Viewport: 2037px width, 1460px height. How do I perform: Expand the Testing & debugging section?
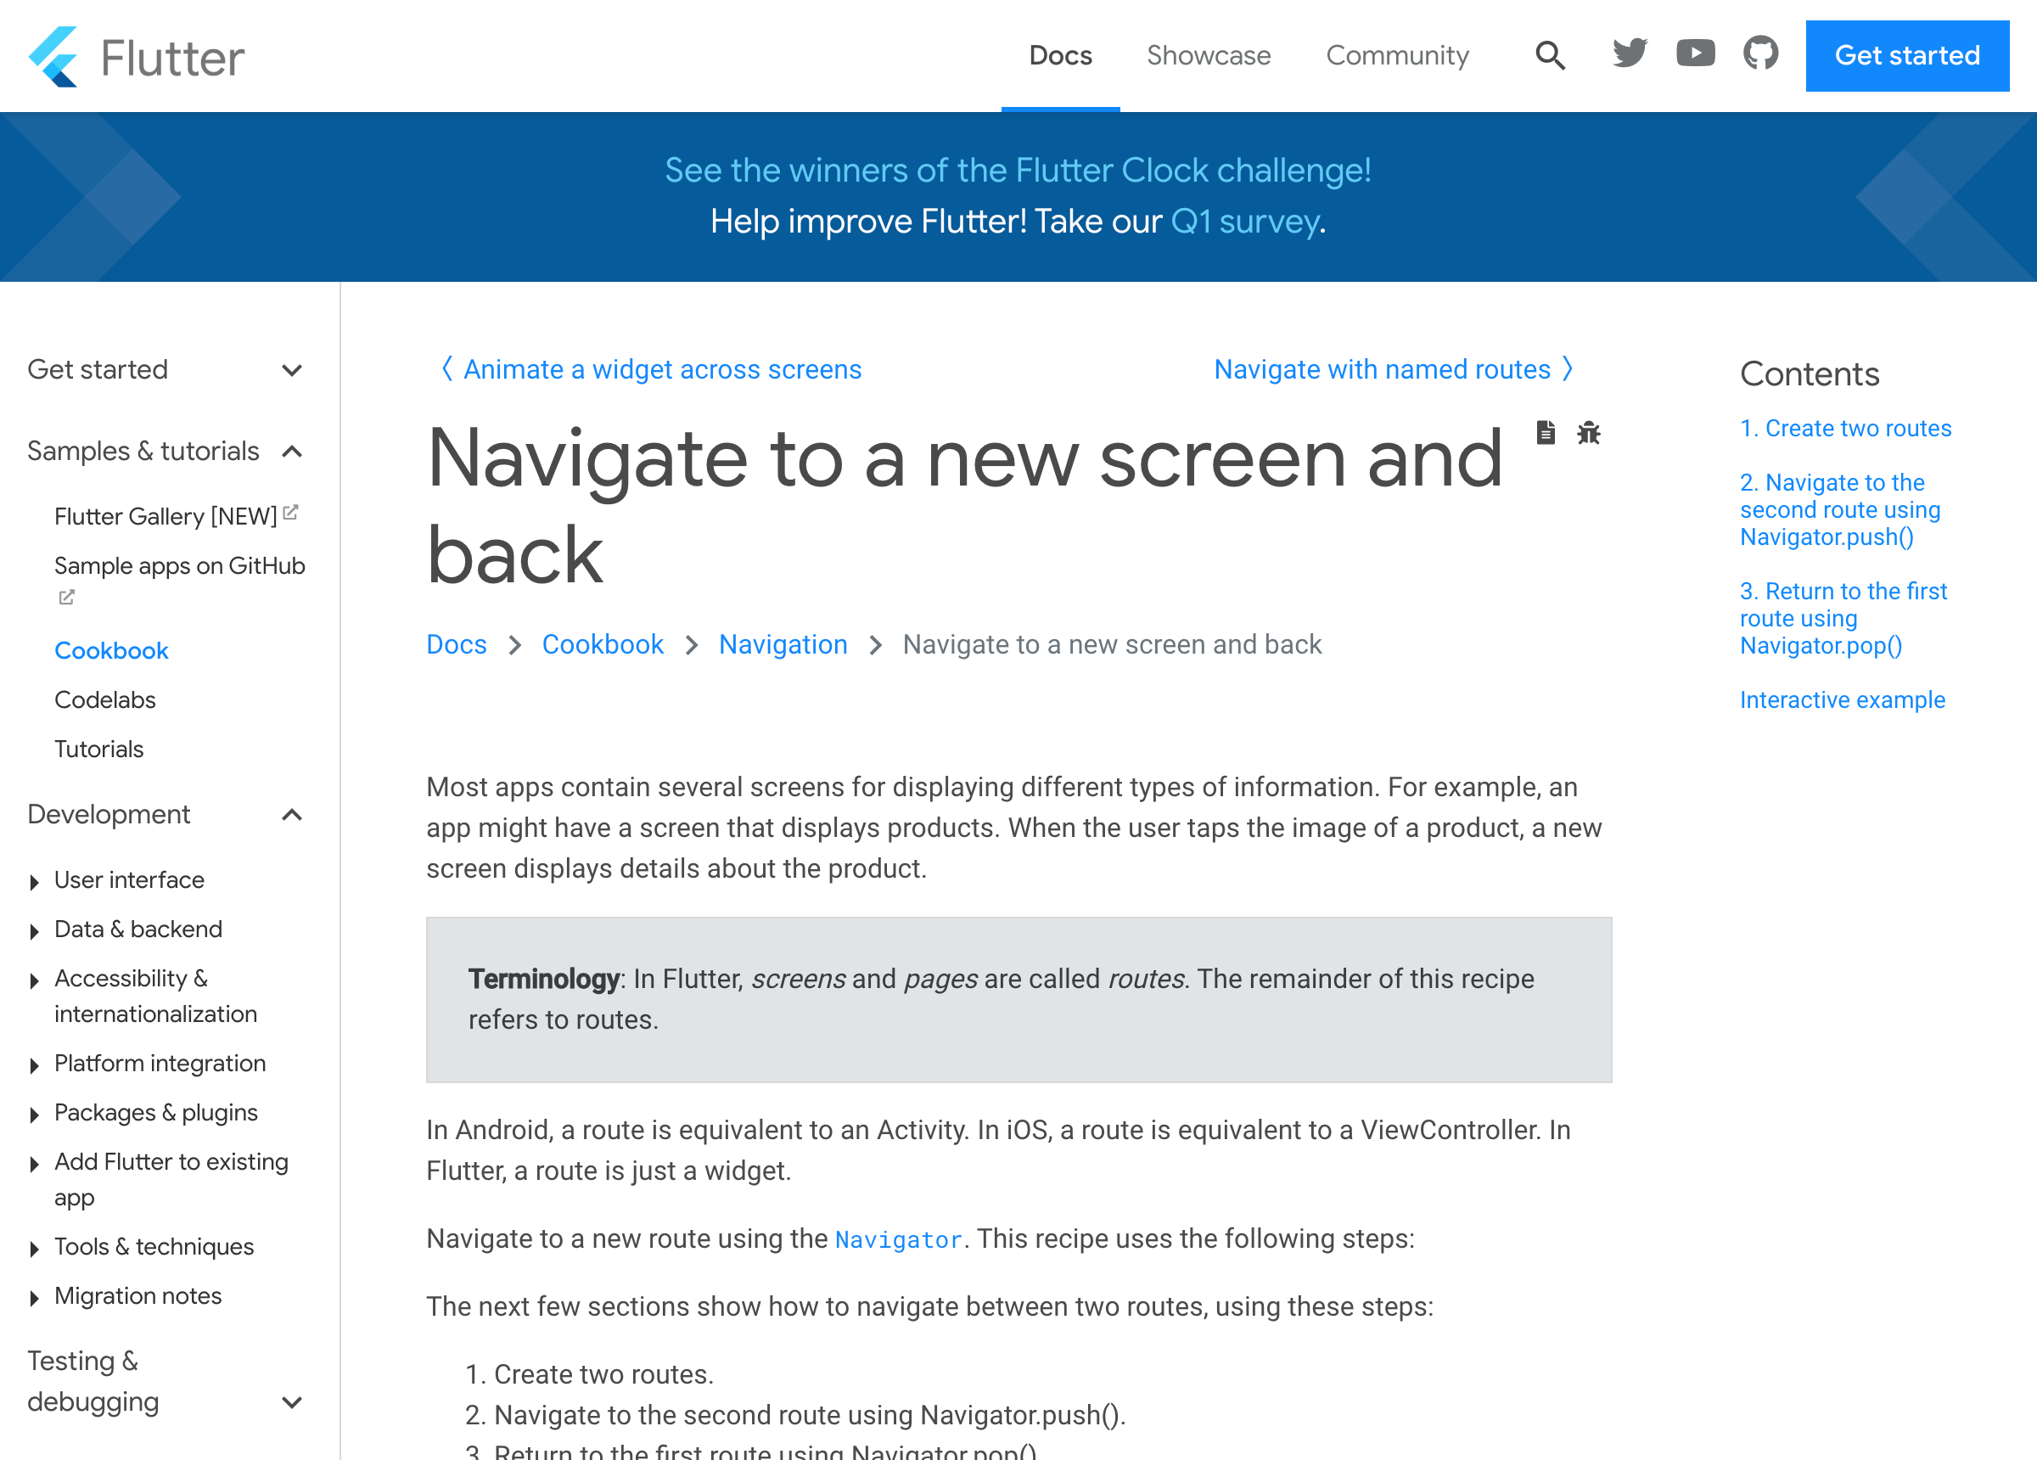pos(292,1401)
